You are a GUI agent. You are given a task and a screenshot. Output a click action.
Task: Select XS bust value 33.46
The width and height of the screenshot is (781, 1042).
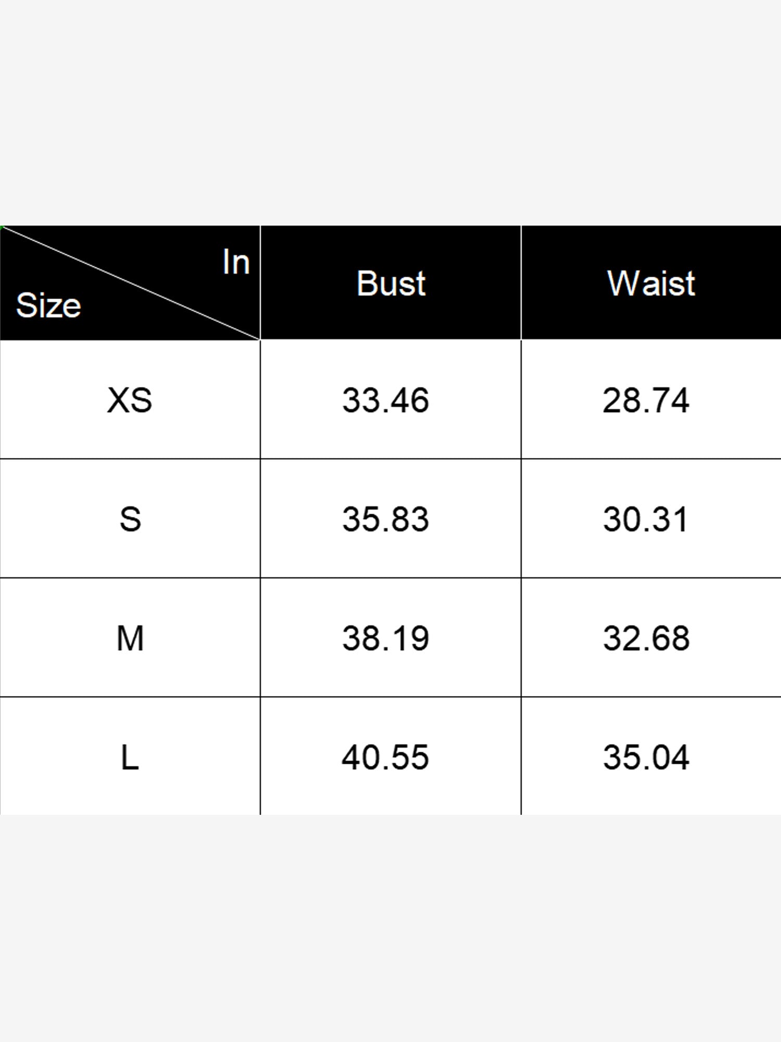(x=385, y=400)
